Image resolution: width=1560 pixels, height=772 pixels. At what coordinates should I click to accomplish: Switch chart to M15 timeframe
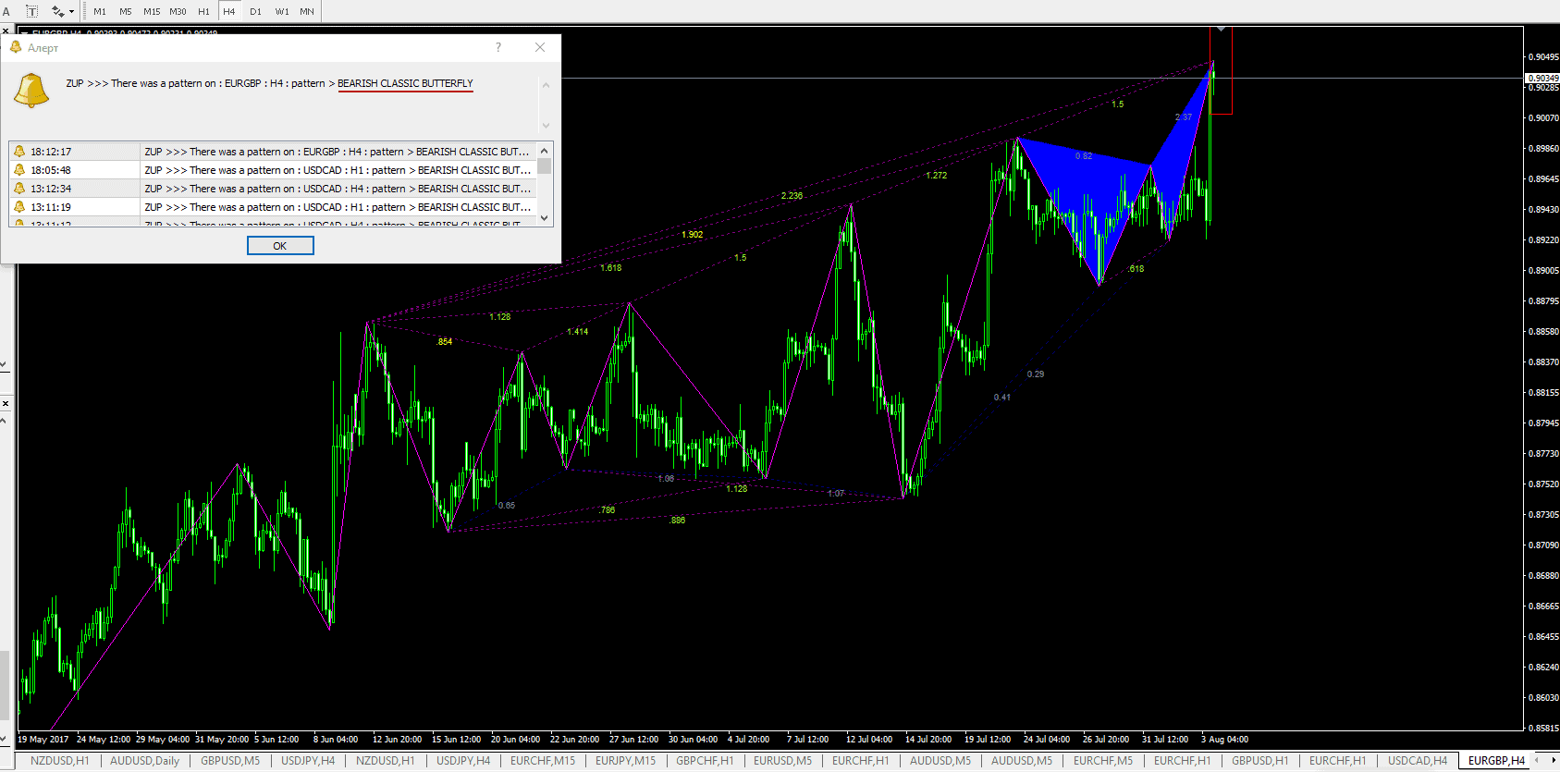point(152,11)
